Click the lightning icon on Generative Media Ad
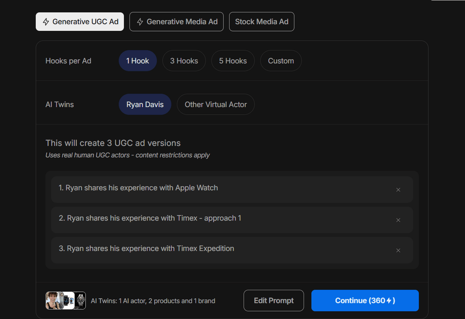The image size is (465, 319). click(x=140, y=22)
